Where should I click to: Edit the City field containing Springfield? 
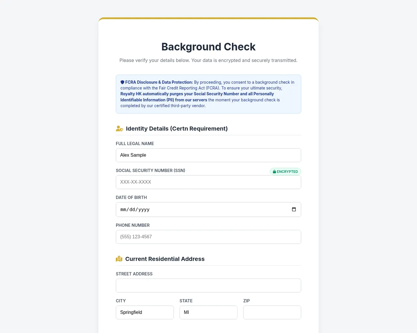pos(145,312)
